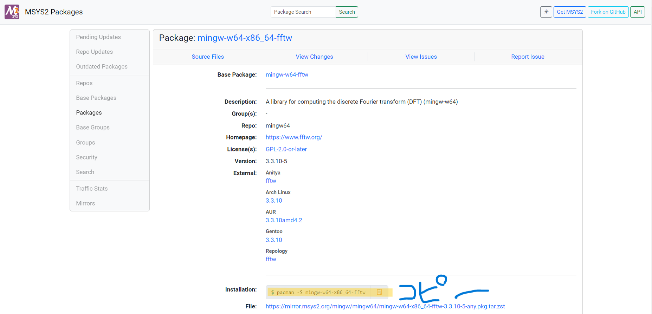Image resolution: width=652 pixels, height=314 pixels.
Task: Open the API button
Action: (638, 12)
